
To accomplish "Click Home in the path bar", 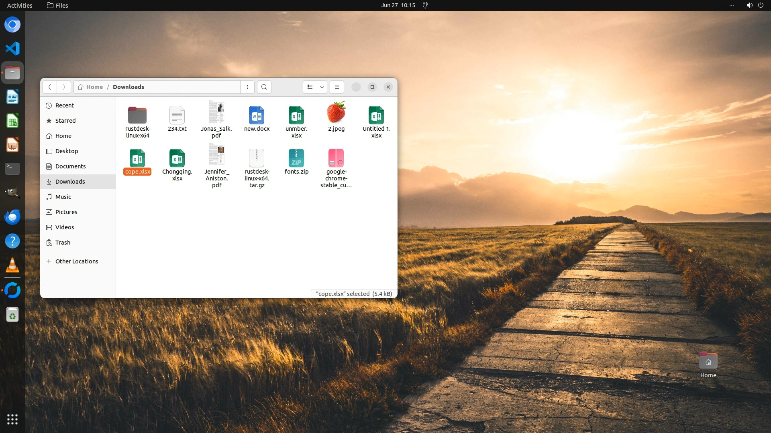I will tap(94, 87).
